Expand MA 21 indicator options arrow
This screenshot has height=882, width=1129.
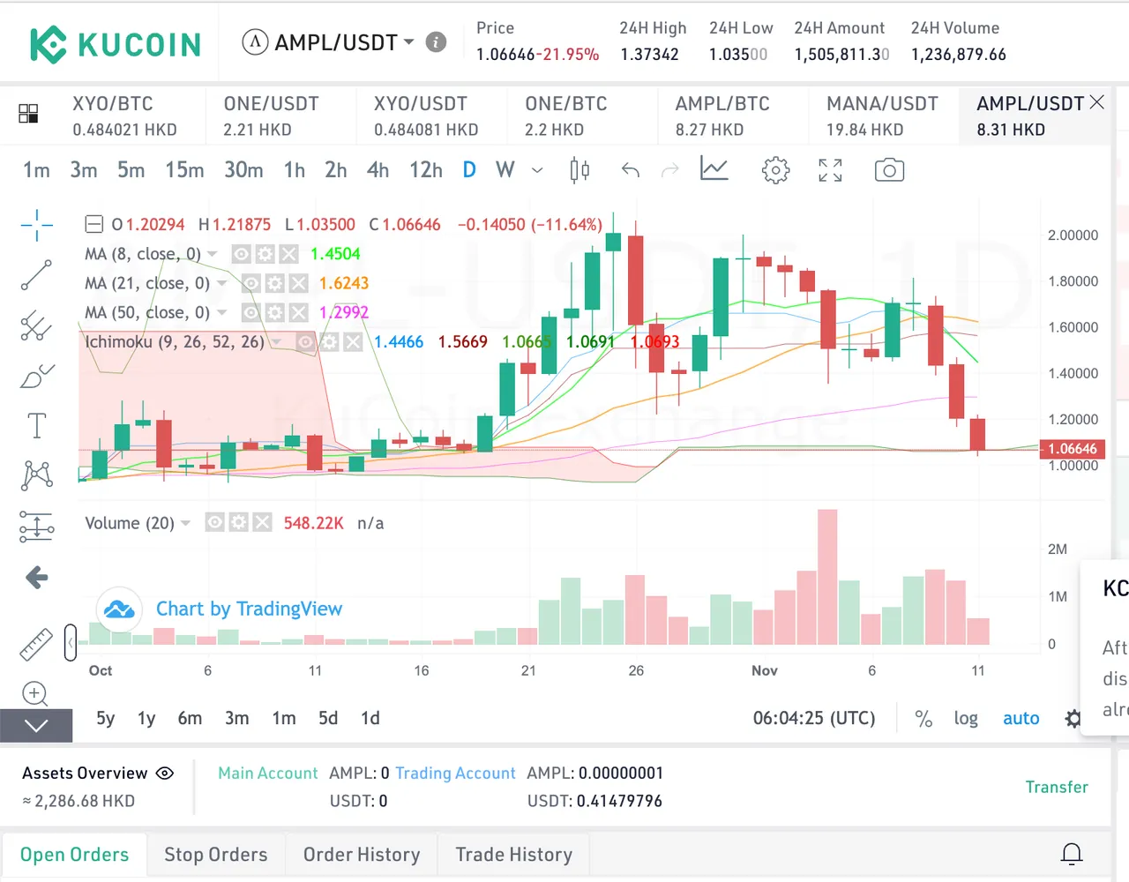coord(221,284)
